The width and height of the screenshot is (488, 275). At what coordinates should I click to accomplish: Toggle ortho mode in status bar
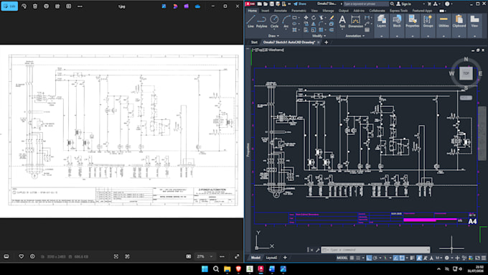tap(369, 258)
